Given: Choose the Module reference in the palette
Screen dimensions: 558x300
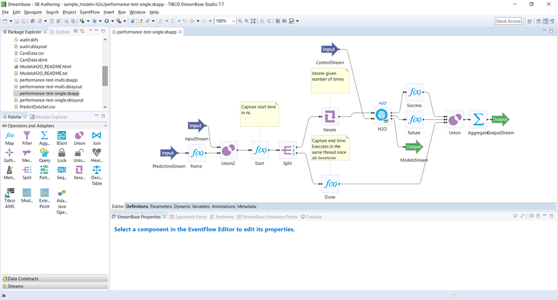Looking at the screenshot, I should click(x=27, y=196).
